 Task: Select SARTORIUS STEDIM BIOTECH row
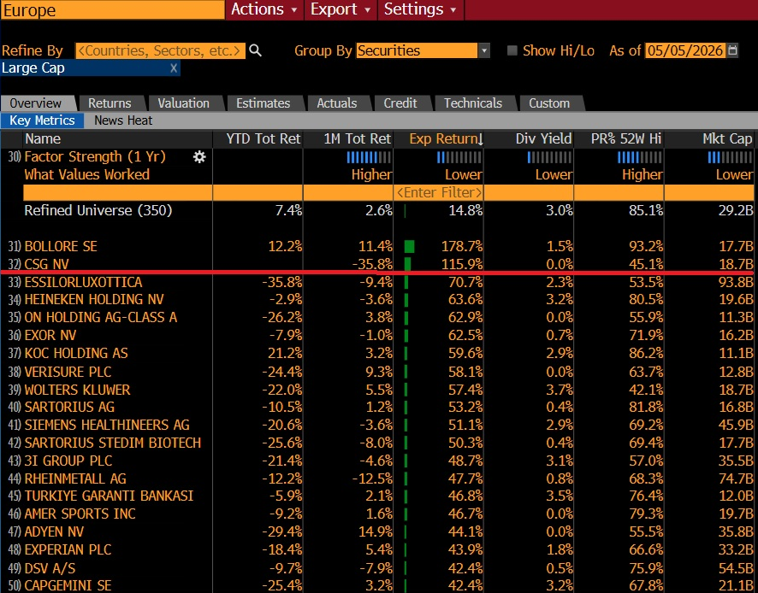[x=377, y=443]
